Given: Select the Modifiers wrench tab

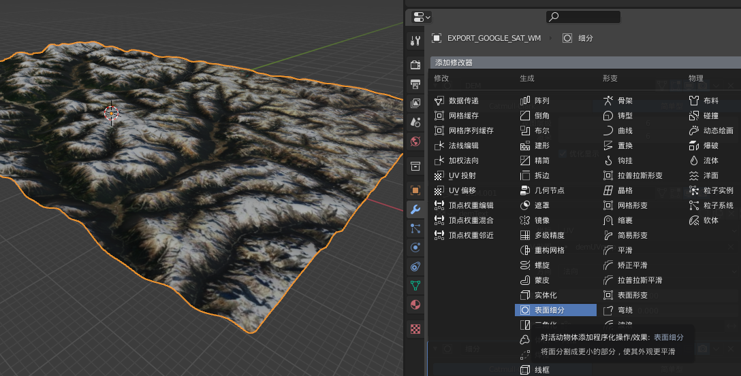Looking at the screenshot, I should [x=415, y=209].
